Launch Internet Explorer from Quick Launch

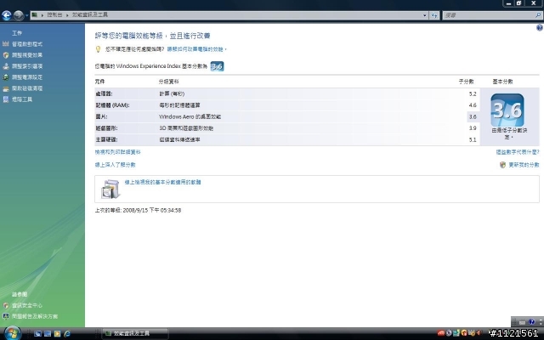click(67, 333)
